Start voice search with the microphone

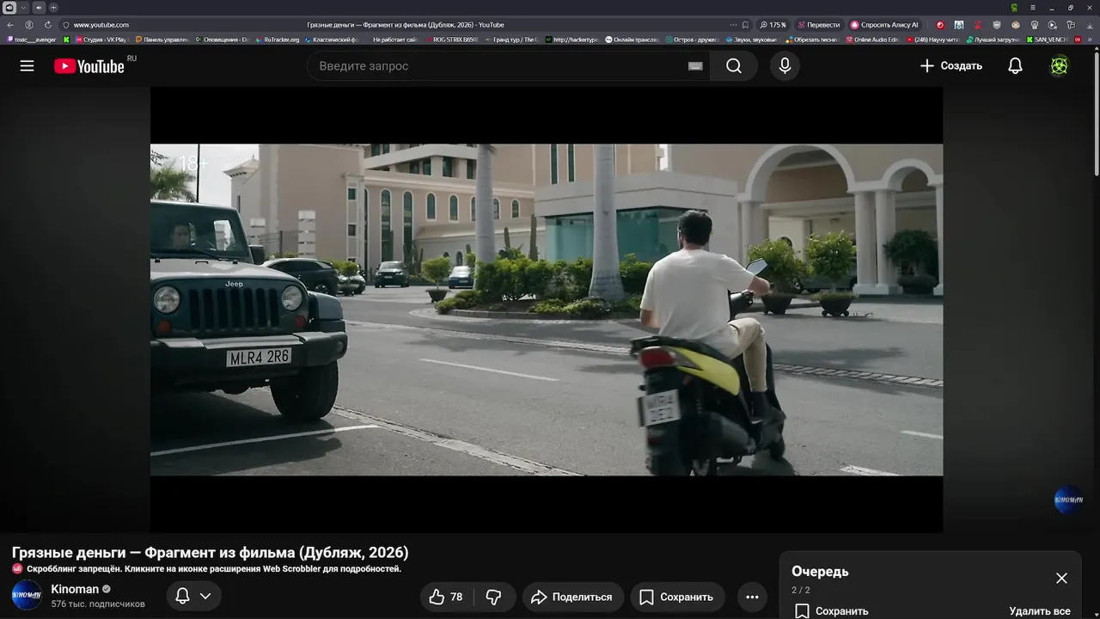pos(785,66)
